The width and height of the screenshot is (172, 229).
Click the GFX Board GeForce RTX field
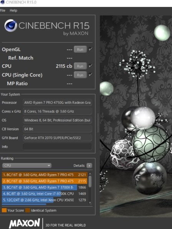coord(57,138)
